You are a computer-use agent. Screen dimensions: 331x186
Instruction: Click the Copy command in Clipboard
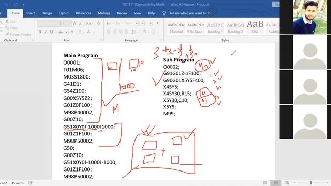tap(11, 28)
